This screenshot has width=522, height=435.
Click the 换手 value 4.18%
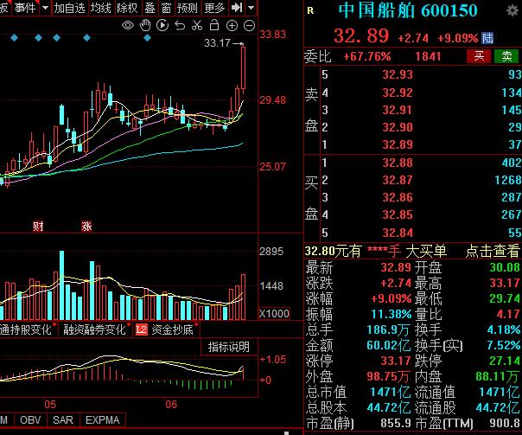pos(503,329)
